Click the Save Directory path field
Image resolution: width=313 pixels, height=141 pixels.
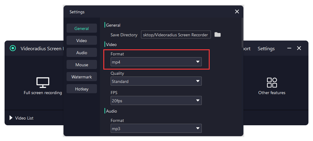(x=176, y=34)
